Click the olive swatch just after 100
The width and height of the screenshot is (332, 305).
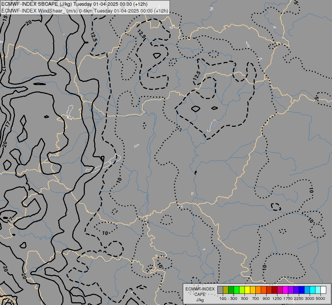pos(226,290)
